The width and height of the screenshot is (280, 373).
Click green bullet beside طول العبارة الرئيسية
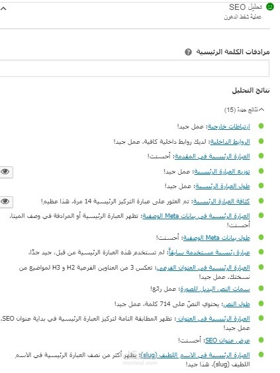[261, 186]
